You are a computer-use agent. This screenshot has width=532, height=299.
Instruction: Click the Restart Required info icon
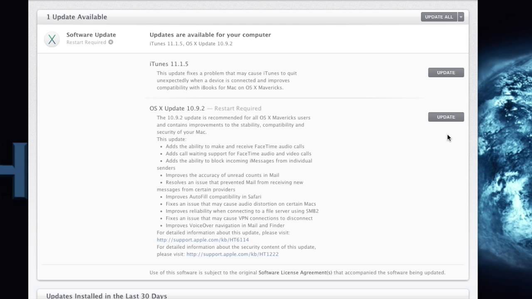click(x=111, y=42)
